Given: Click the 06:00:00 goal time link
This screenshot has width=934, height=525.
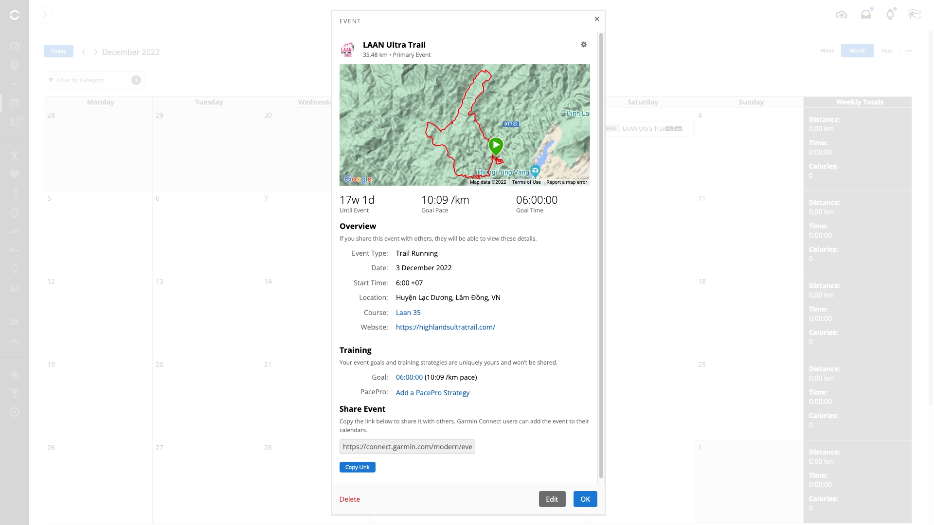Looking at the screenshot, I should coord(409,377).
